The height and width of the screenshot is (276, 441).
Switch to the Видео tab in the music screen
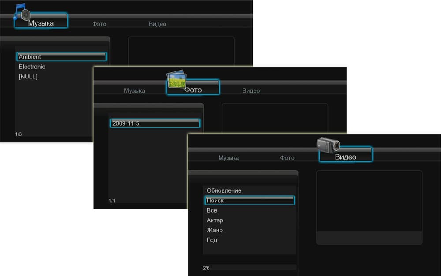[157, 24]
